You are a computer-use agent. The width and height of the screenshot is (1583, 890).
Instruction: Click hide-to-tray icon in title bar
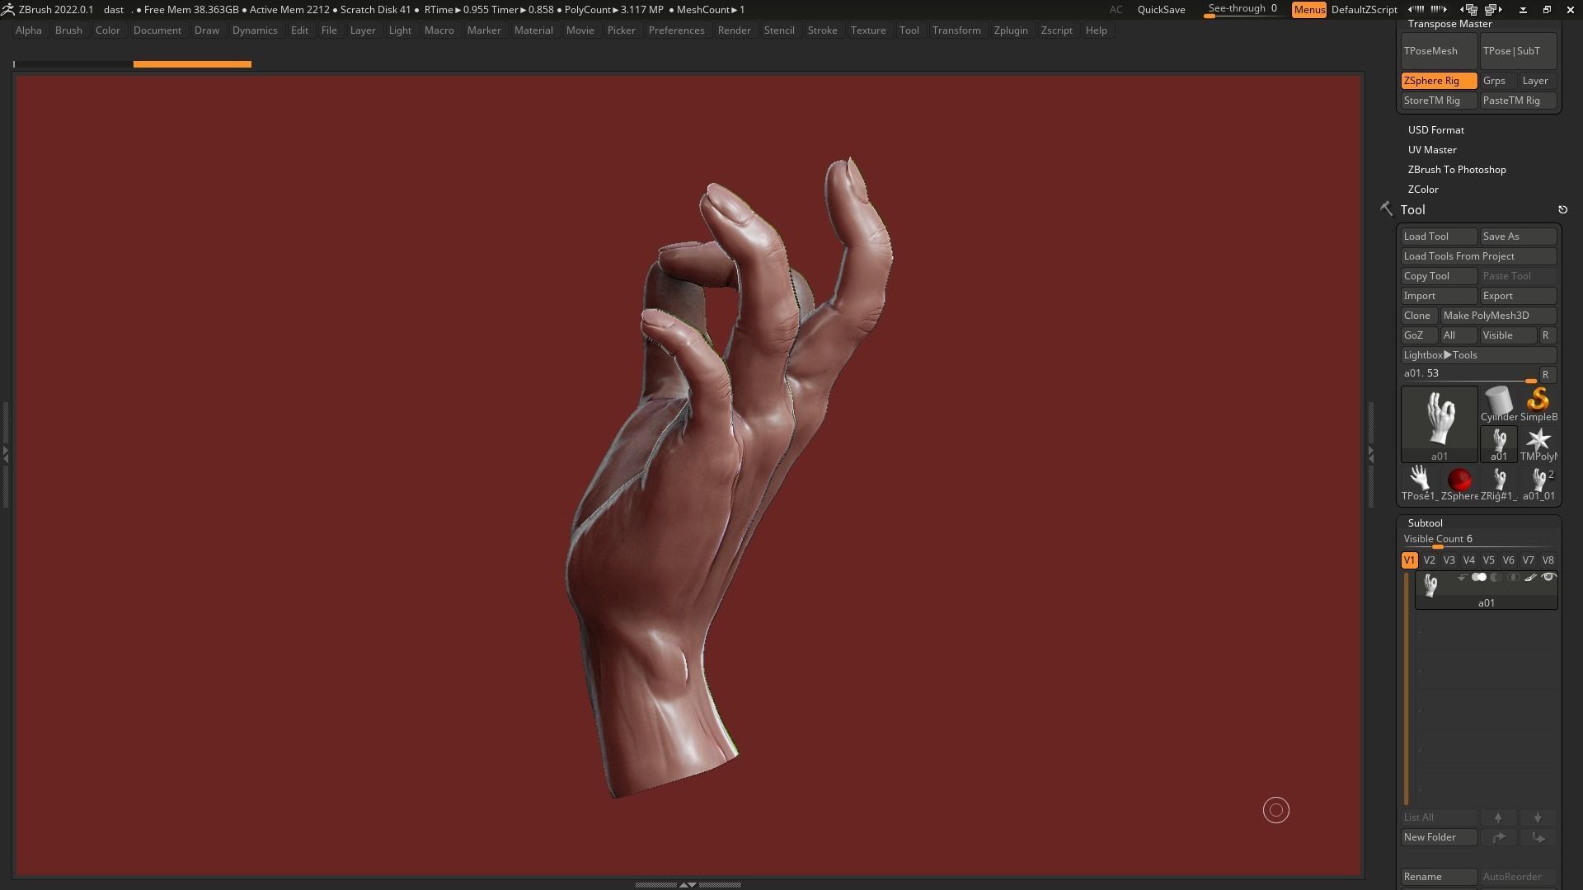1523,10
